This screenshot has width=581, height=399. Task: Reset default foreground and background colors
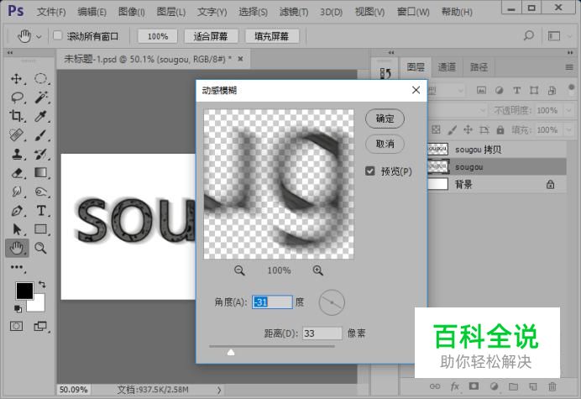pyautogui.click(x=18, y=308)
